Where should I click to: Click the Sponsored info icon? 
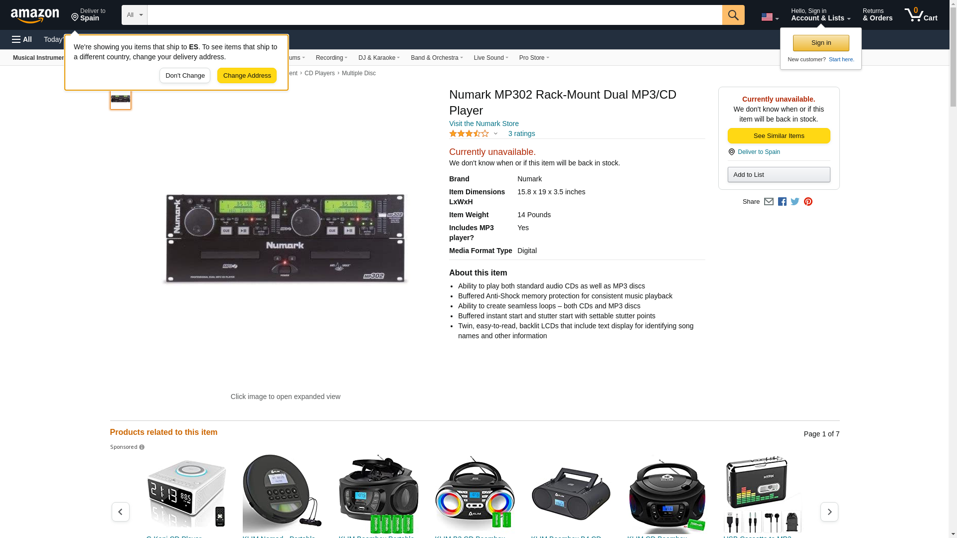click(x=142, y=447)
